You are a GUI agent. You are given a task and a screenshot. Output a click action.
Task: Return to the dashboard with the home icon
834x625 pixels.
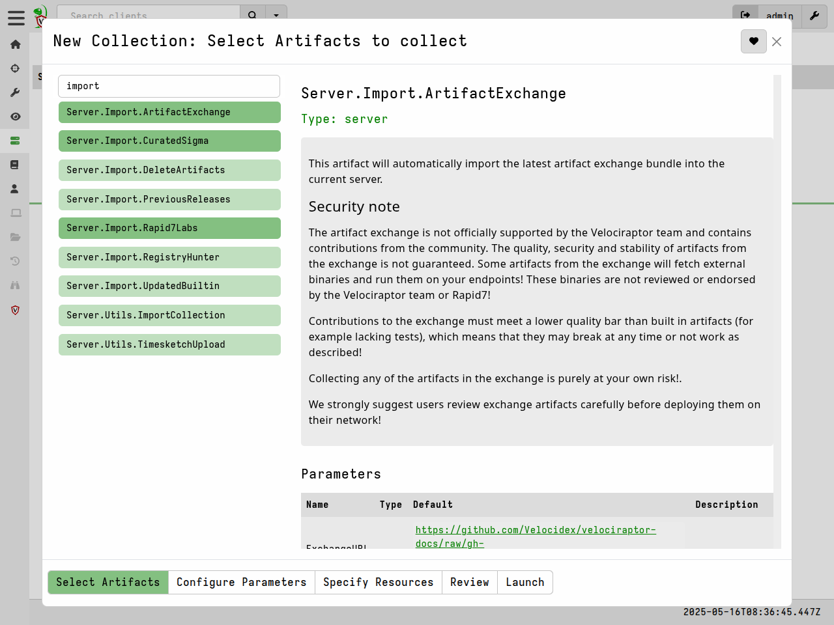pos(14,44)
